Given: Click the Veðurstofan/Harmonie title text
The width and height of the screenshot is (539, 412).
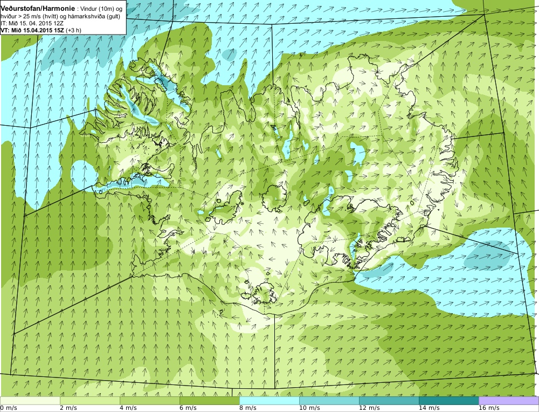Looking at the screenshot, I should 38,9.
